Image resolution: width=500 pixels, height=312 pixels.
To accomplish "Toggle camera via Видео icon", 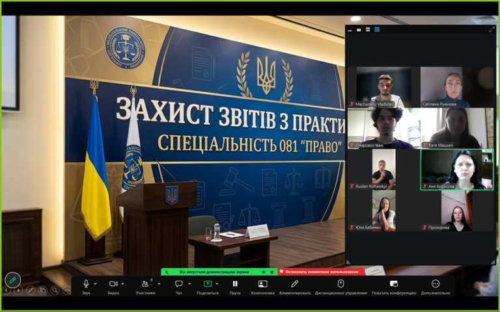I will (113, 283).
